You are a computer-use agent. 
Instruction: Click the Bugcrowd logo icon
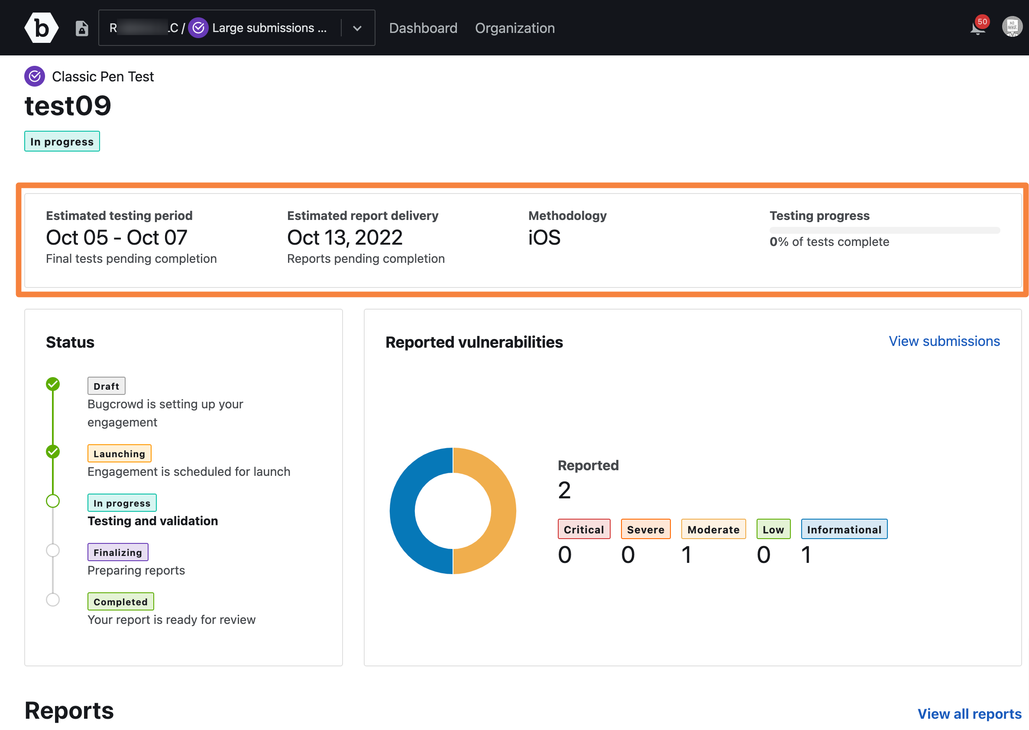[x=41, y=28]
